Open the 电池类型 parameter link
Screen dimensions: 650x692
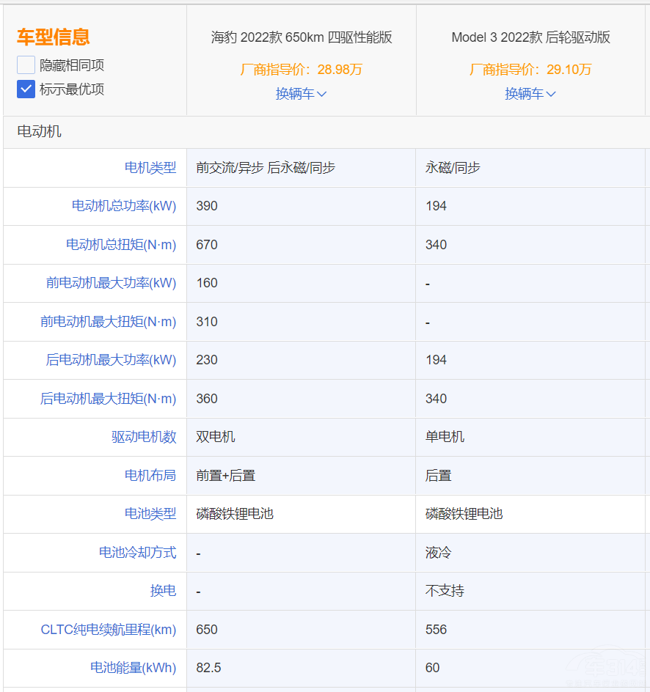pos(150,514)
